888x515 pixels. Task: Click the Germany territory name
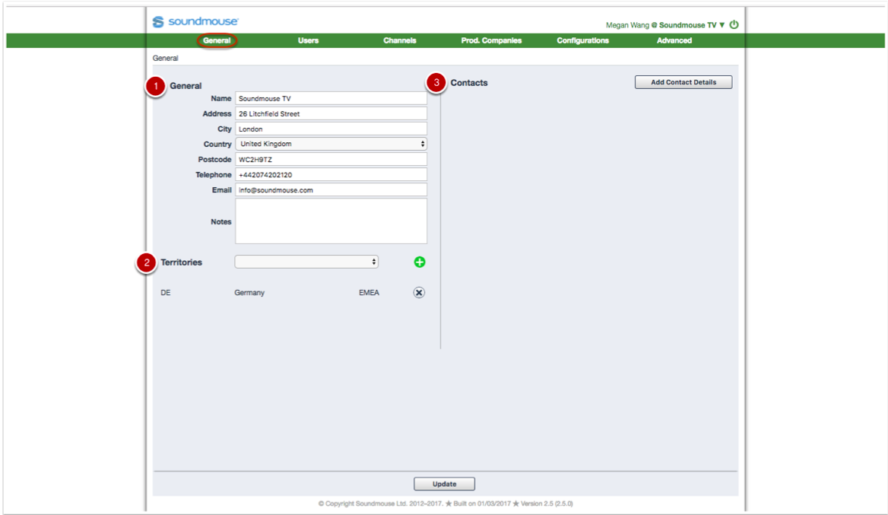(x=249, y=293)
